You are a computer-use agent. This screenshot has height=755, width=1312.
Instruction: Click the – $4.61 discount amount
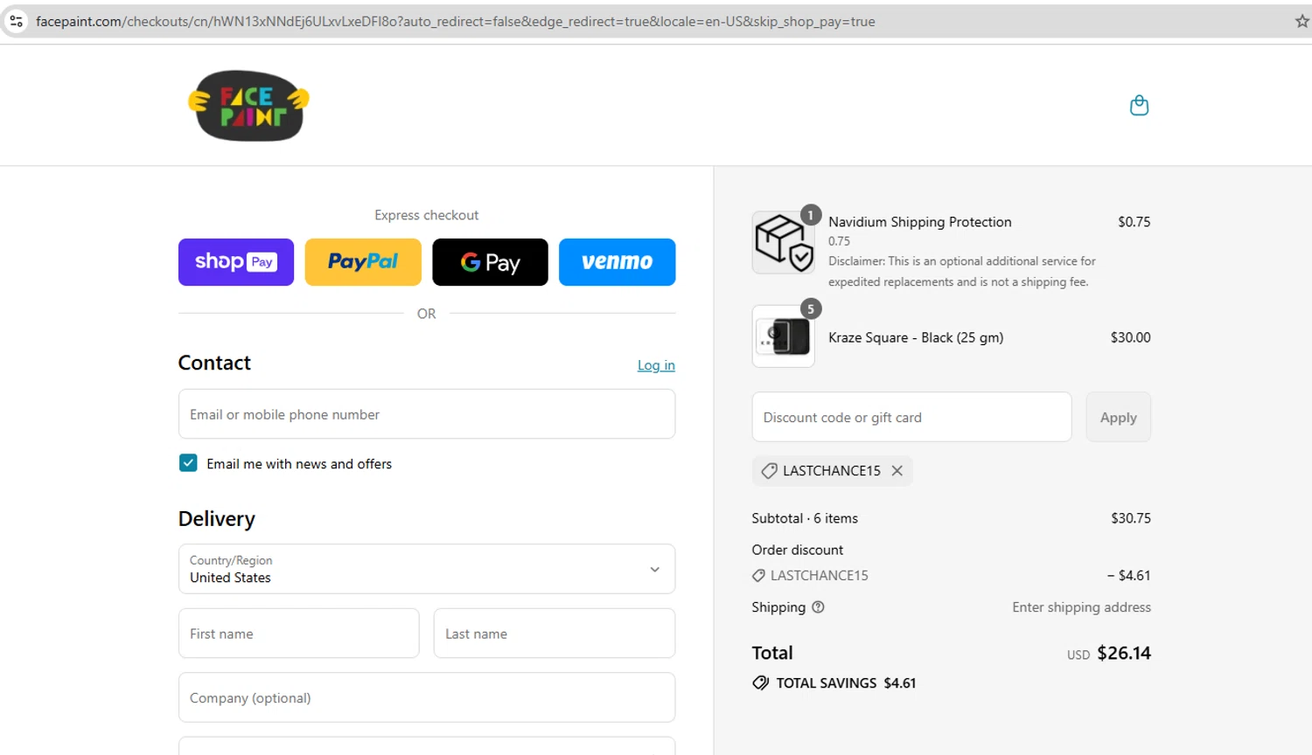coord(1129,576)
